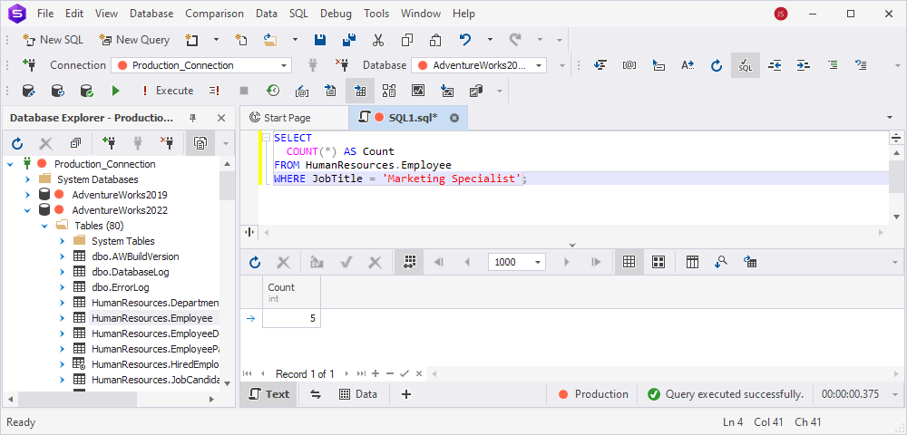This screenshot has width=907, height=435.
Task: Click the Undo arrow icon
Action: tap(465, 40)
